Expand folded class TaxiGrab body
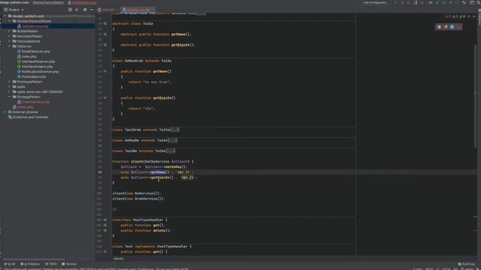The width and height of the screenshot is (481, 270). (174, 130)
